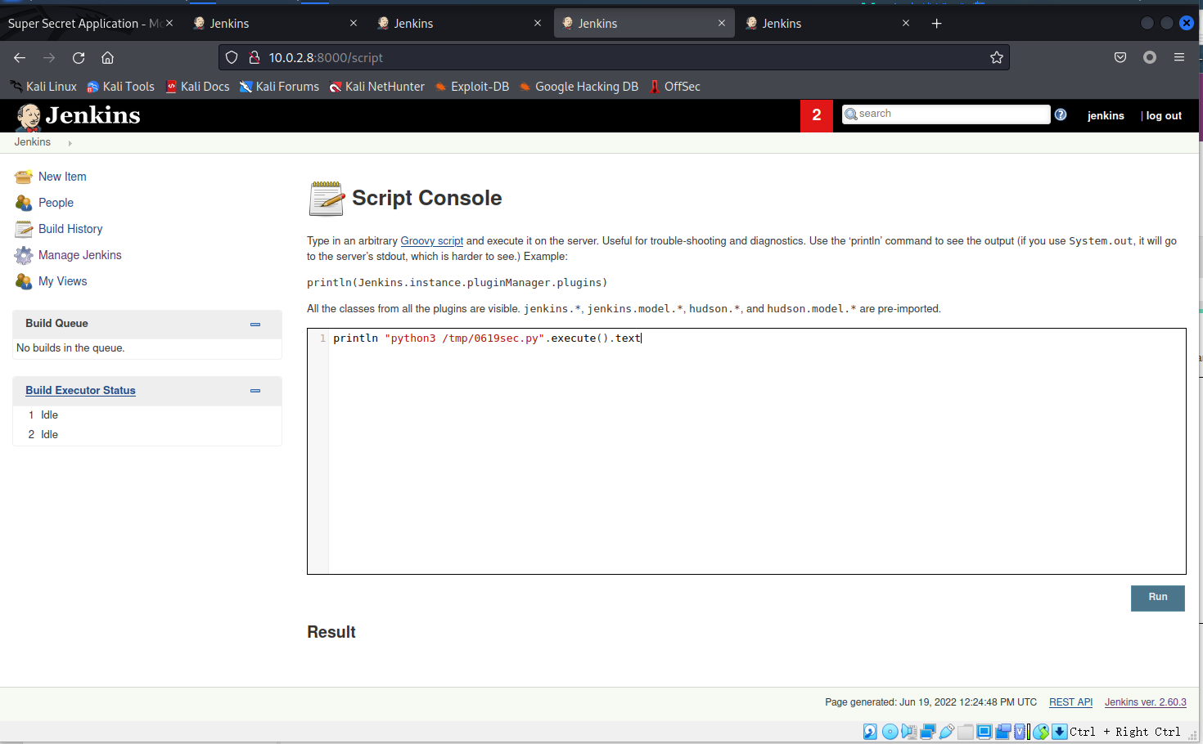The width and height of the screenshot is (1203, 744).
Task: Open the Kali Forums bookmark
Action: 279,87
